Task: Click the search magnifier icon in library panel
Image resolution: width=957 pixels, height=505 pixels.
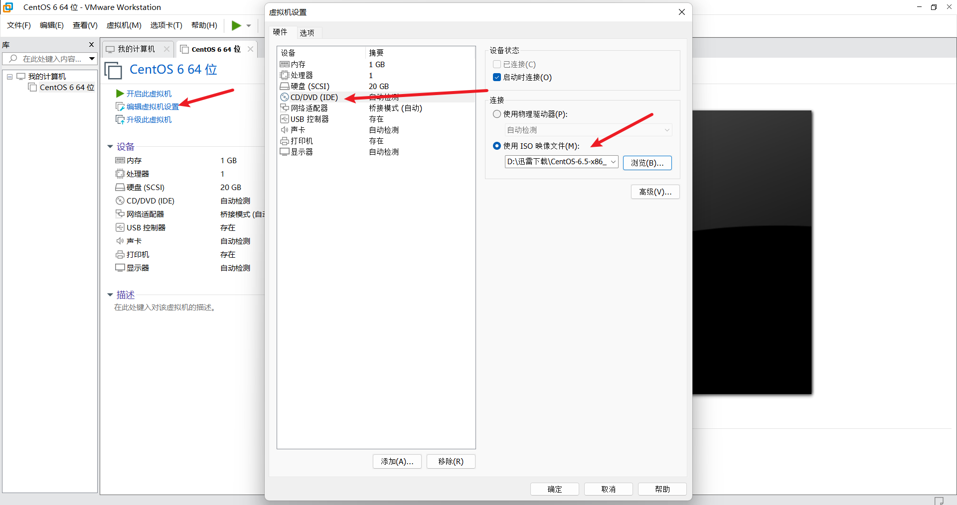Action: 13,59
